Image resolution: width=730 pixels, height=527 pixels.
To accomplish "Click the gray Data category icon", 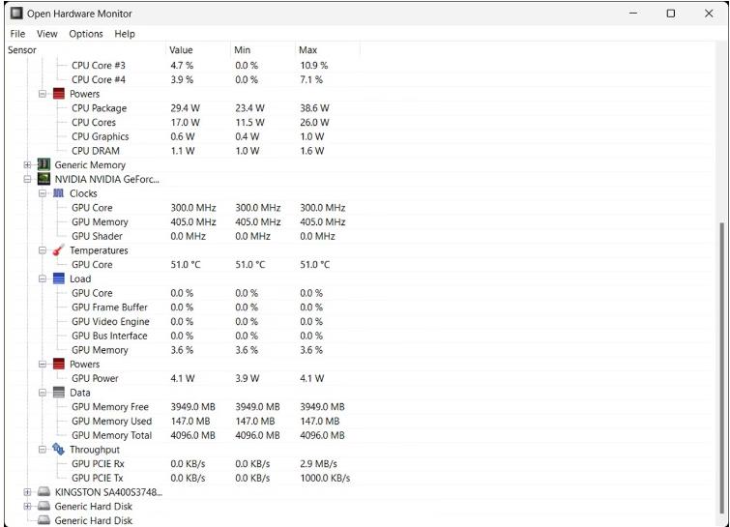I will point(59,393).
